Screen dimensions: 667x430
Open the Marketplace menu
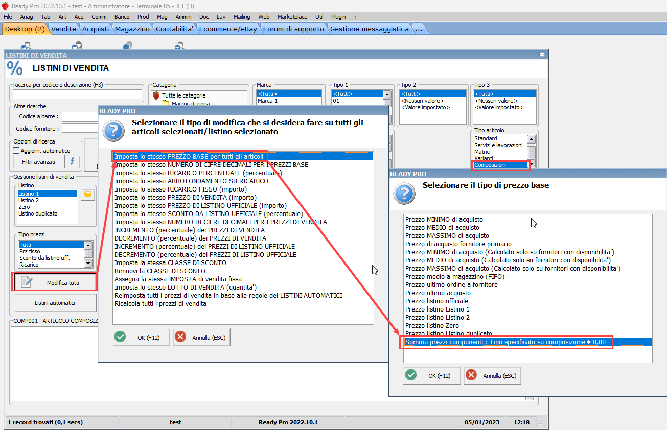point(292,17)
